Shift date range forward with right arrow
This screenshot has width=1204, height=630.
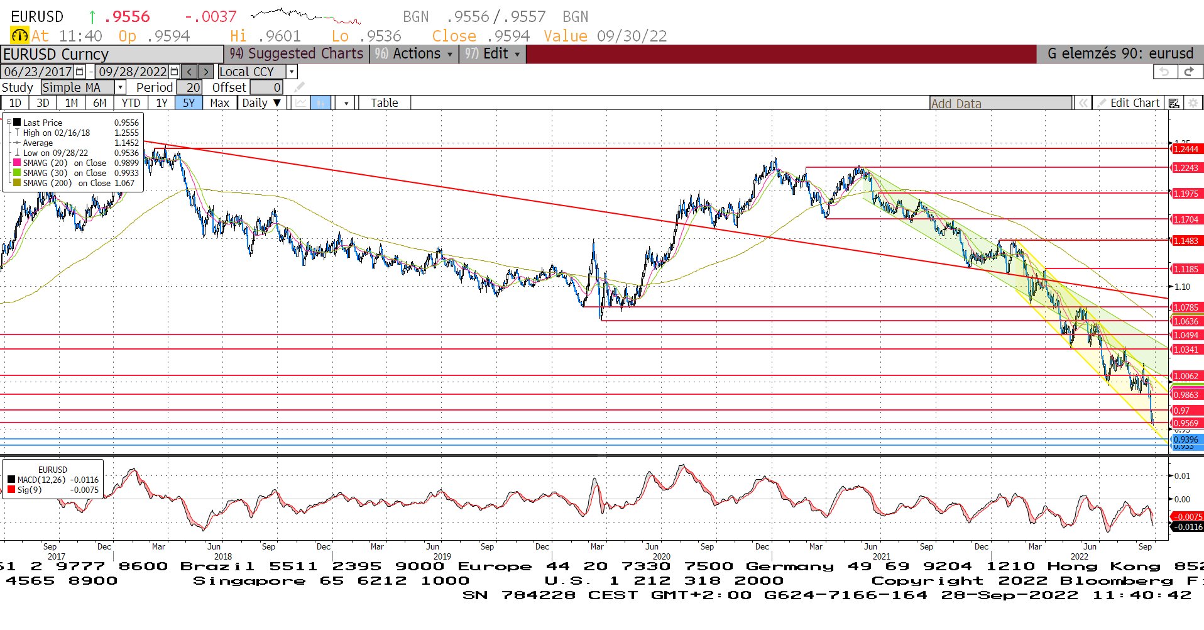point(206,72)
